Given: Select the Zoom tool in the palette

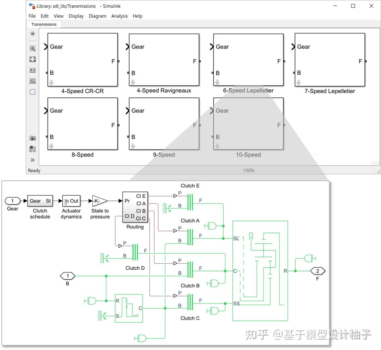Looking at the screenshot, I should pyautogui.click(x=32, y=48).
